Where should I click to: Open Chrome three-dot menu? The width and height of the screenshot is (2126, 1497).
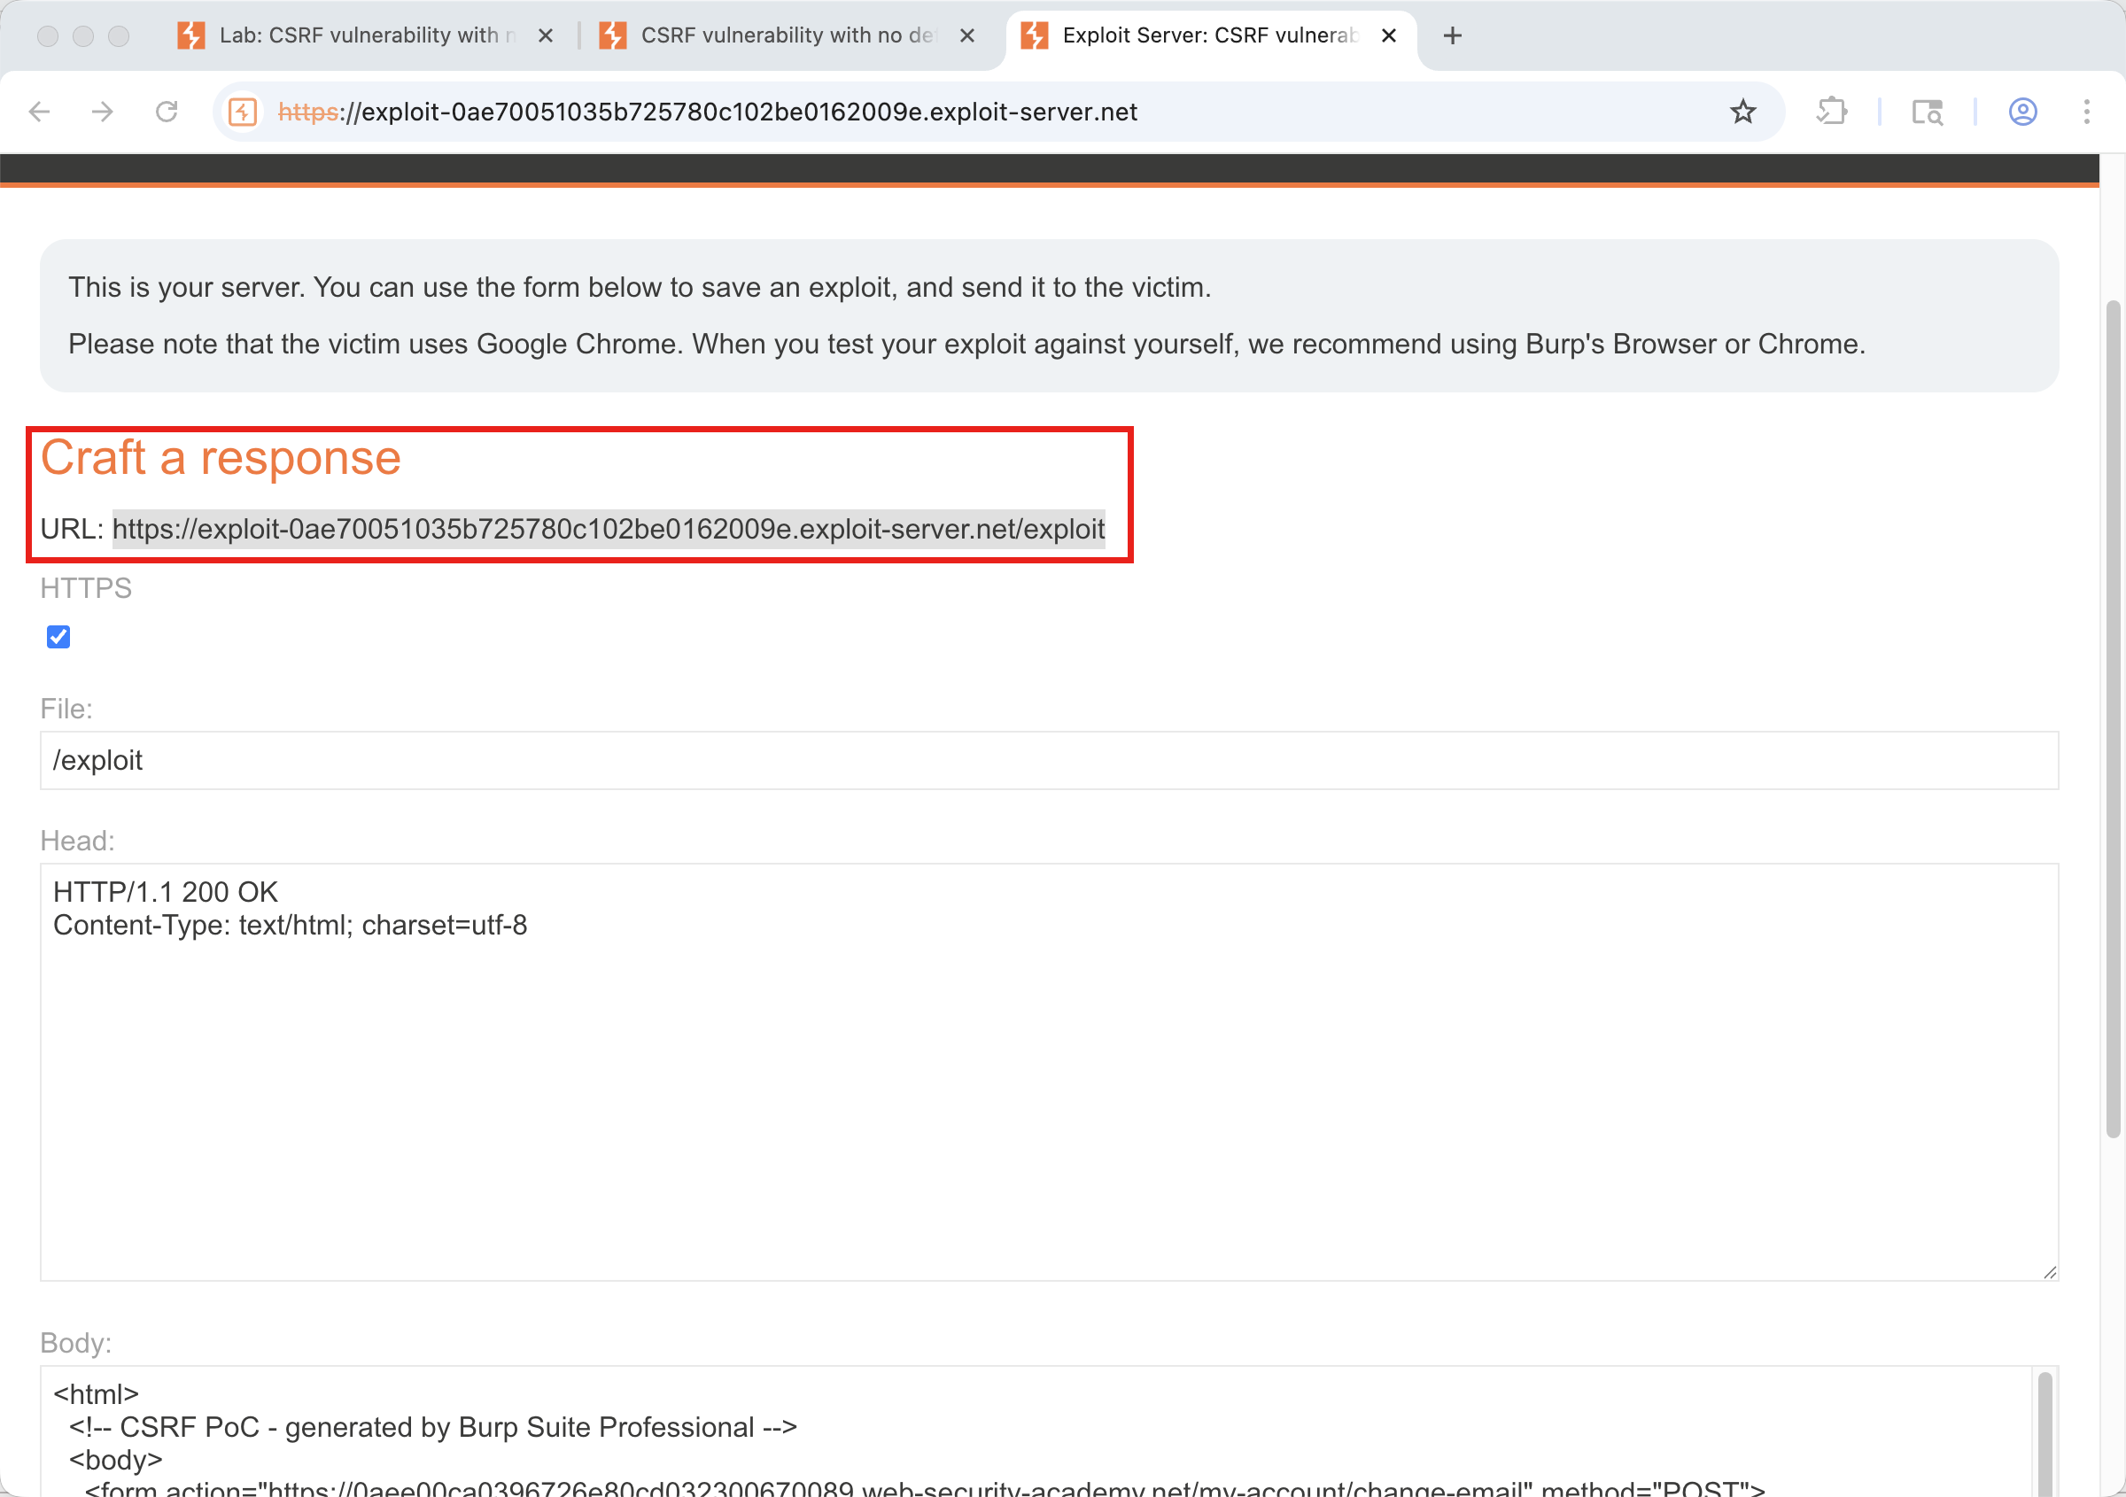[2086, 112]
